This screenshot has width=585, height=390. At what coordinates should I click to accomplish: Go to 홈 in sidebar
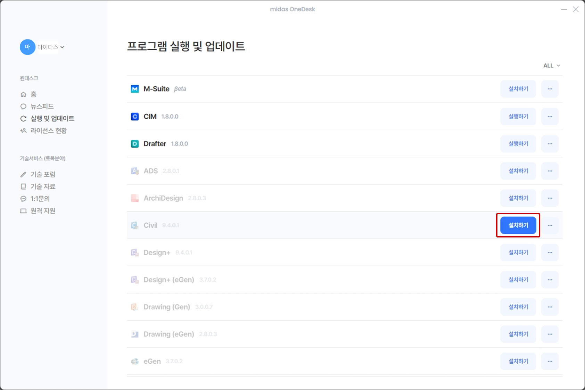tap(28, 94)
